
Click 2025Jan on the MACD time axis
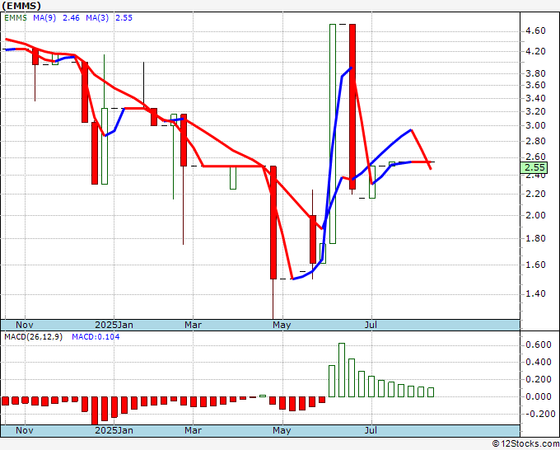pos(114,430)
